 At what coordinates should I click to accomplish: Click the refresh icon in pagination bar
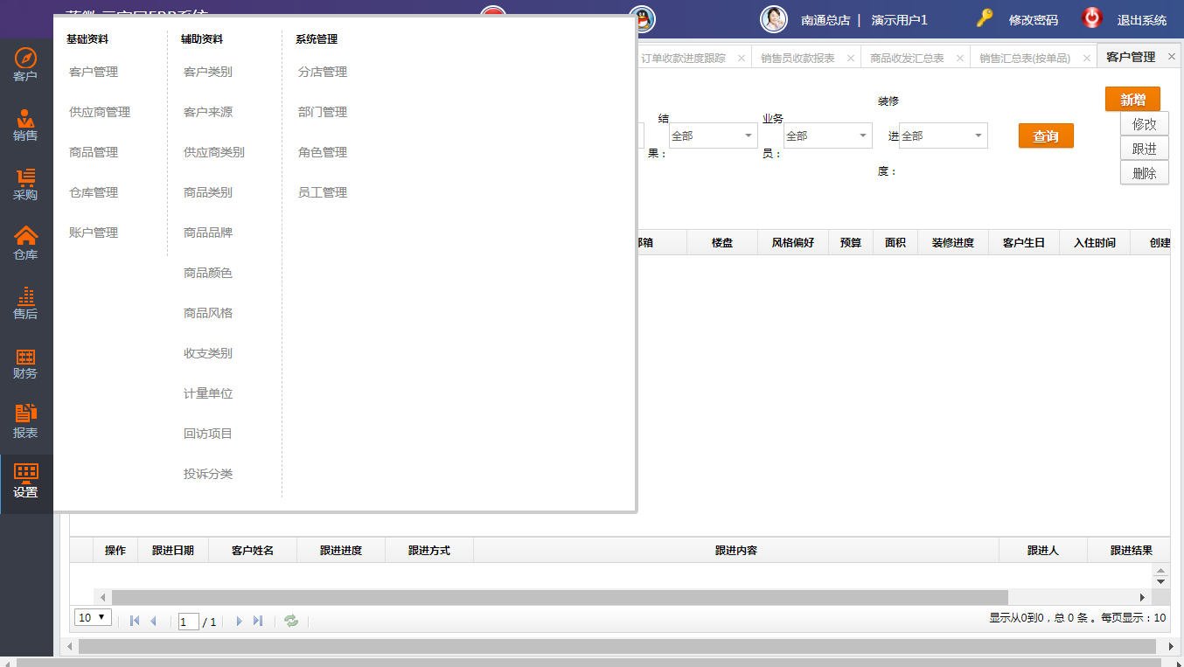coord(291,621)
